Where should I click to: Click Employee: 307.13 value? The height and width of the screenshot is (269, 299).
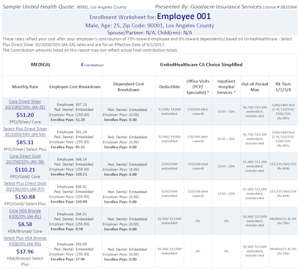point(72,105)
